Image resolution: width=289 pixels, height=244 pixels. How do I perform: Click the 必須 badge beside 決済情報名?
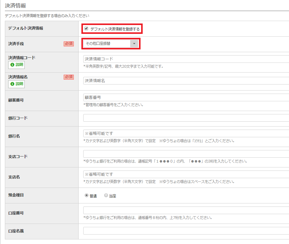pyautogui.click(x=69, y=77)
